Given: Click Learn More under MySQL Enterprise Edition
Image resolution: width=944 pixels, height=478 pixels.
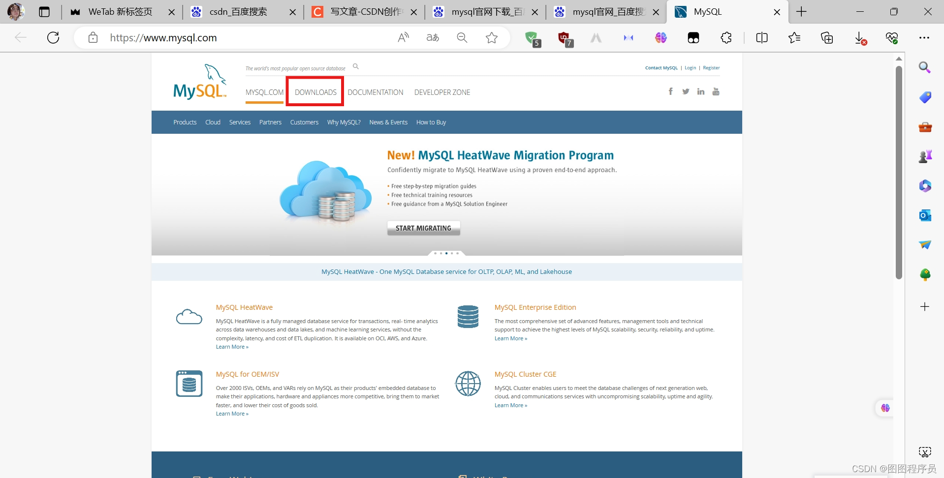Looking at the screenshot, I should point(510,338).
